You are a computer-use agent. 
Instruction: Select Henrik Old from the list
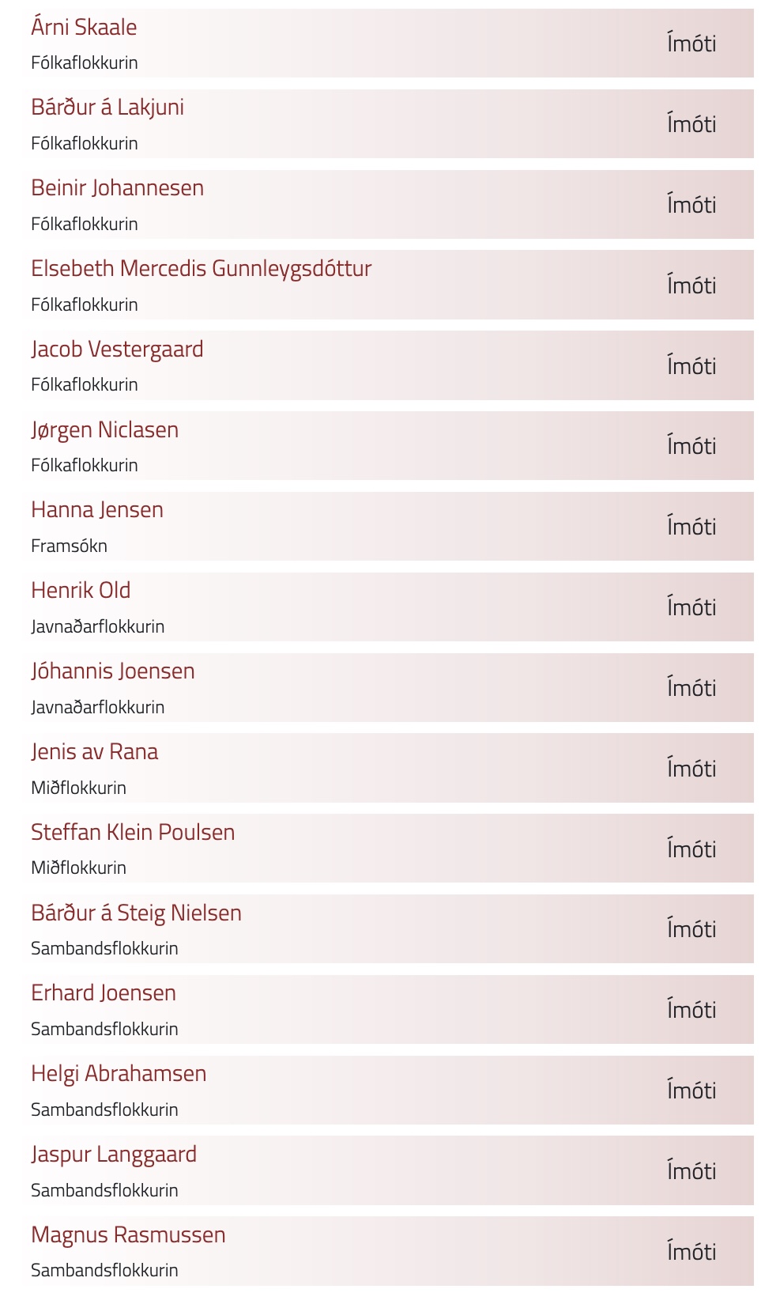click(81, 590)
